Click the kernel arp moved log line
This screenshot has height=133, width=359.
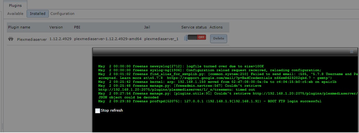click(217, 82)
